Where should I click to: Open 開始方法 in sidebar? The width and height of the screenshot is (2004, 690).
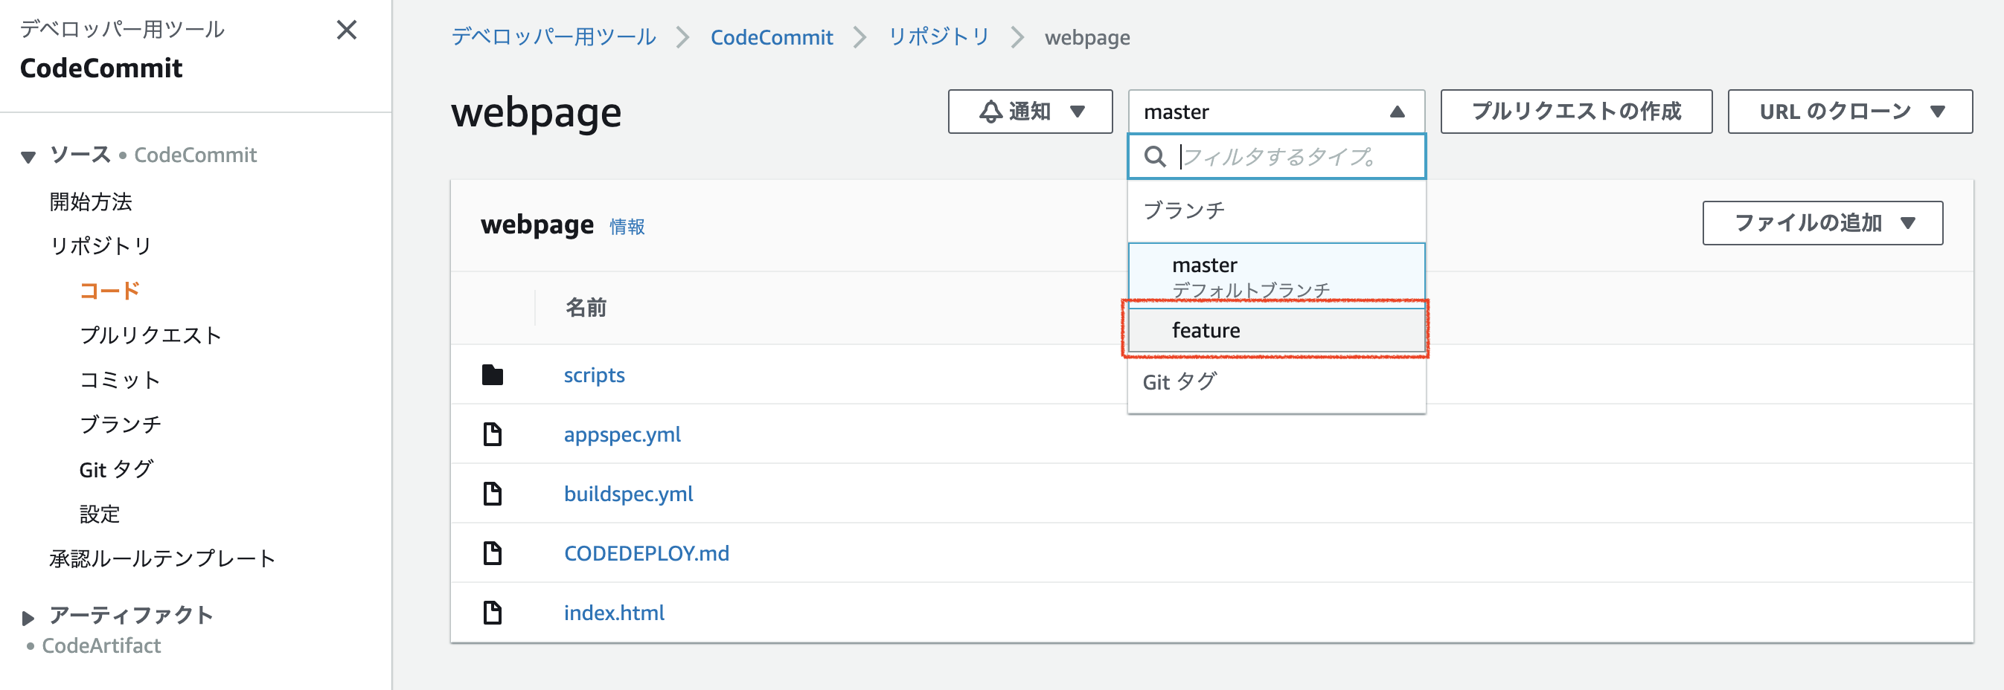point(91,201)
